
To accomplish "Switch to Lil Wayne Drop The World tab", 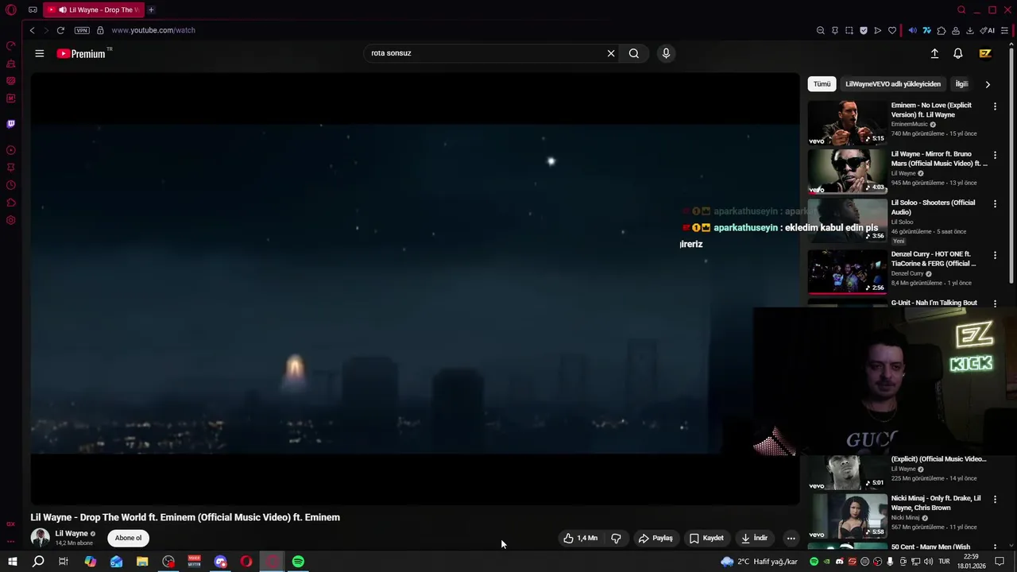I will (x=94, y=10).
